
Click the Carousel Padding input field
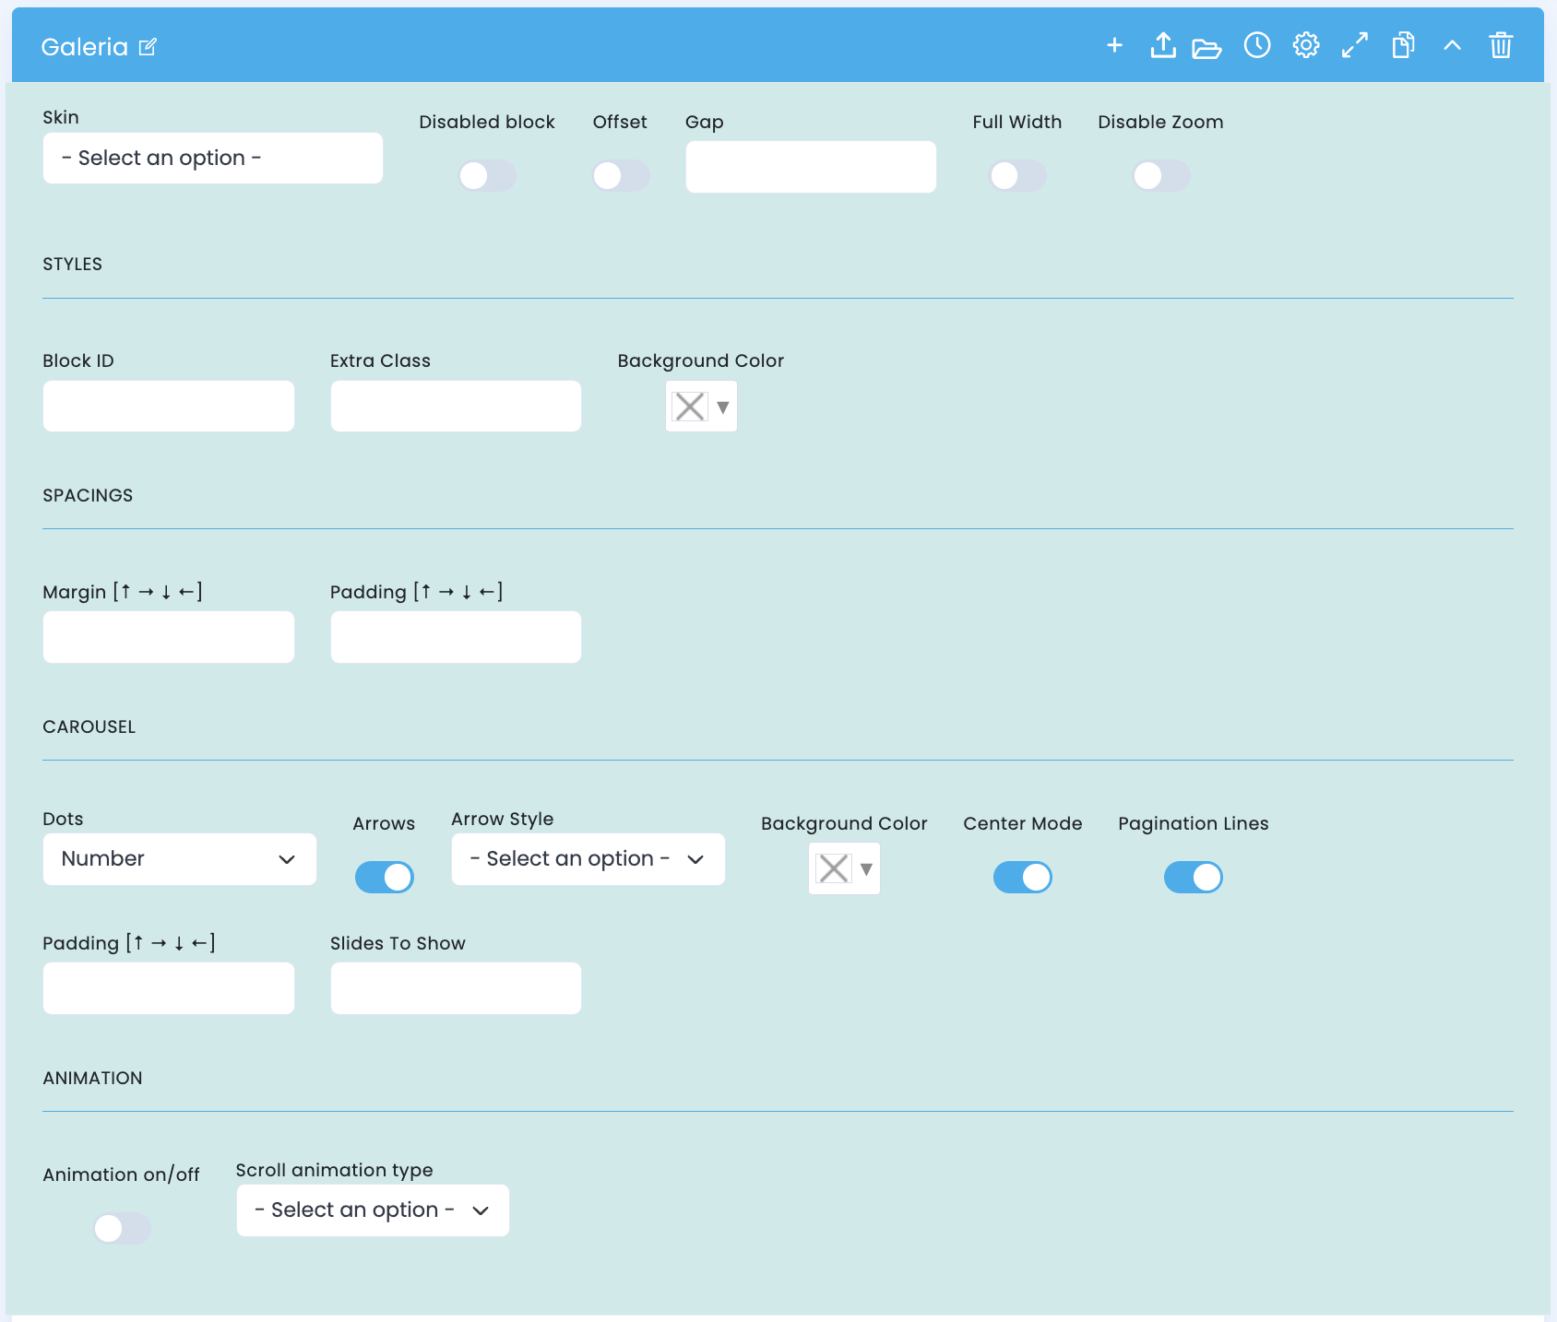point(169,988)
